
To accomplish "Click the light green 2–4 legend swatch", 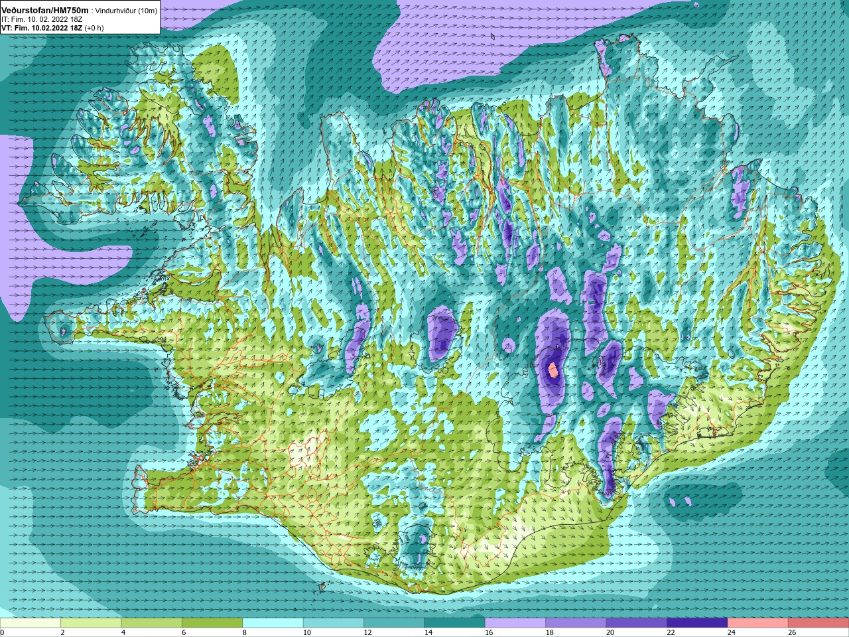I will [91, 623].
